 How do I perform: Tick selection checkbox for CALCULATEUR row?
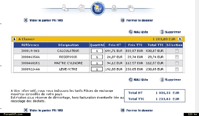[177, 51]
